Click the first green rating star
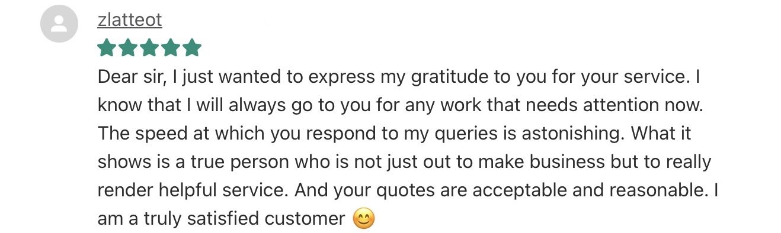This screenshot has width=781, height=233. click(x=107, y=48)
